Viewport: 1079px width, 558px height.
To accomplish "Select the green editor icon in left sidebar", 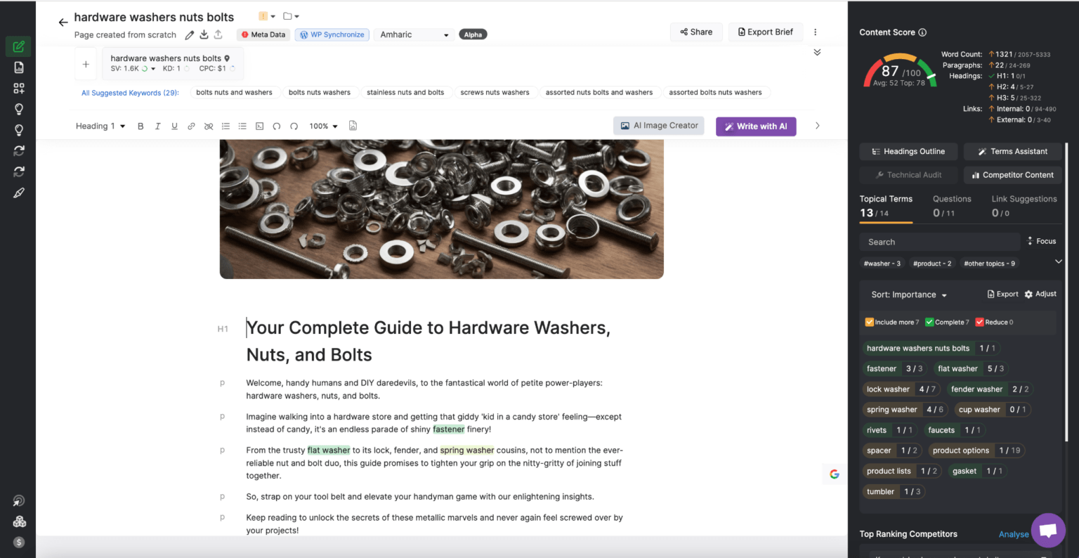I will pos(18,46).
